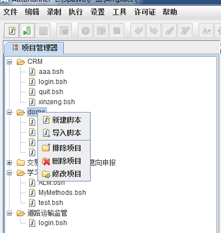This screenshot has width=221, height=233.
Task: Select xinzeng.bsh in the CRM folder
Action: click(57, 102)
